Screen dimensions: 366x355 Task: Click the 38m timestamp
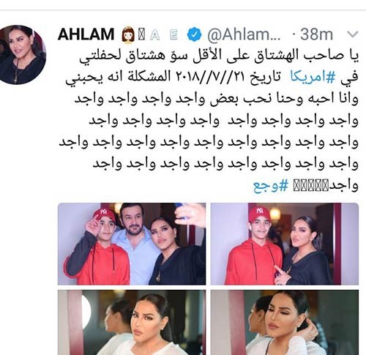pyautogui.click(x=316, y=34)
